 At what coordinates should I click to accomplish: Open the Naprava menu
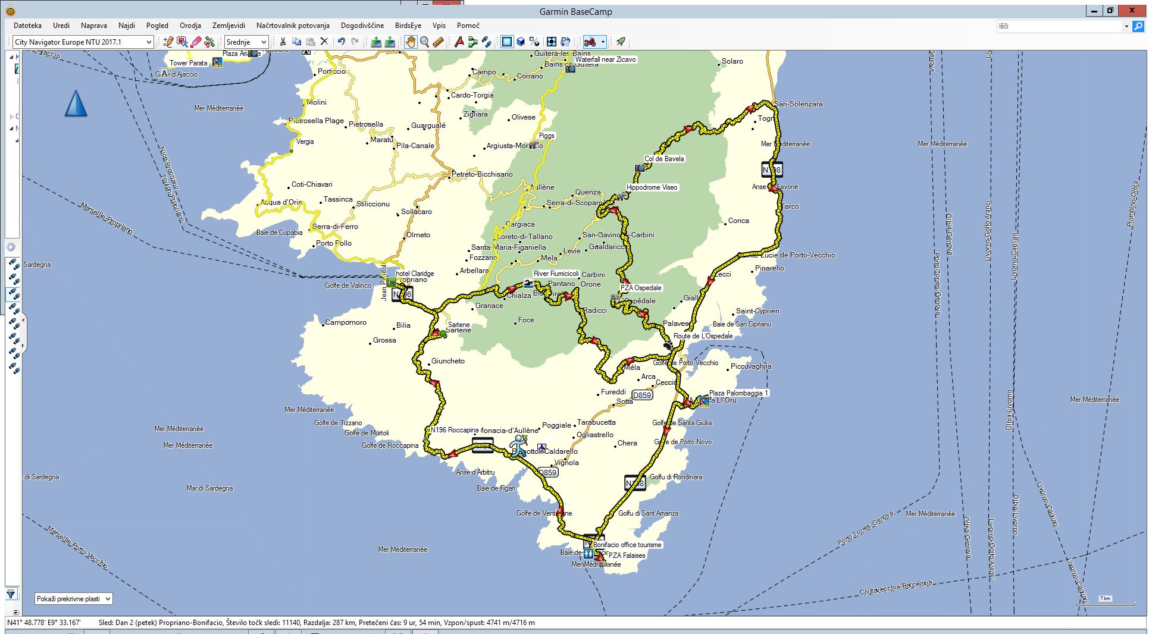click(x=94, y=26)
